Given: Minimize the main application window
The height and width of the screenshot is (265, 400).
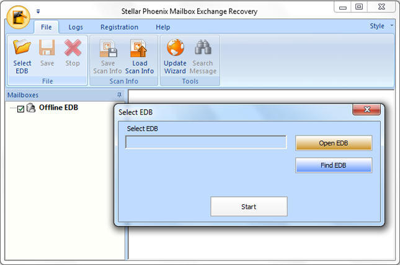Looking at the screenshot, I should [x=342, y=7].
